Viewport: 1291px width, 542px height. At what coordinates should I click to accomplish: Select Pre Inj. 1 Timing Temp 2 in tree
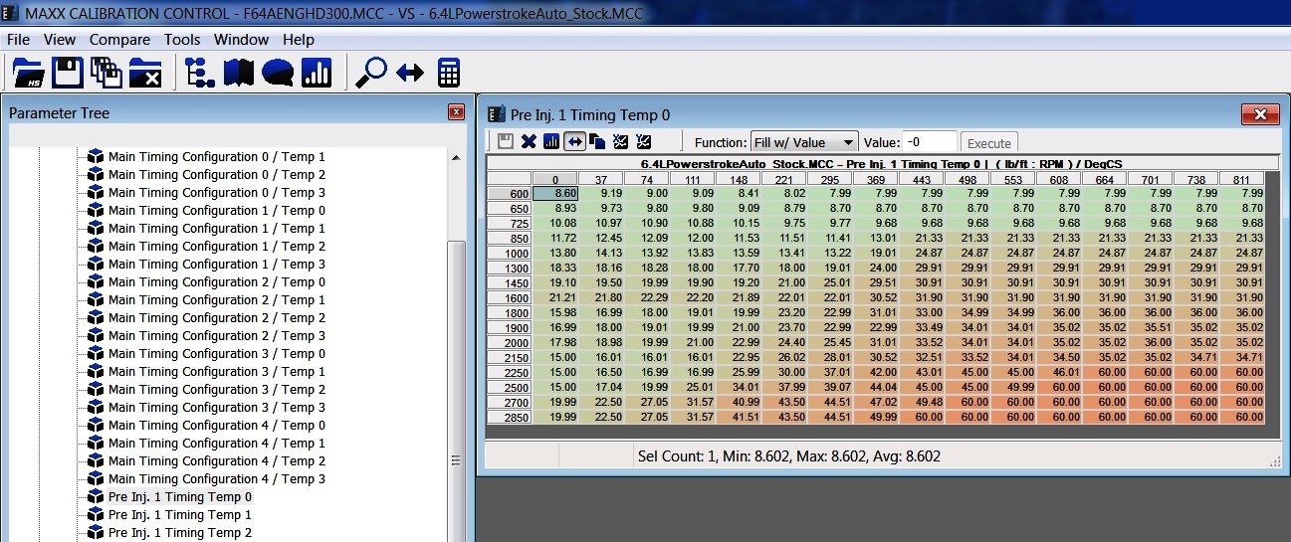179,533
